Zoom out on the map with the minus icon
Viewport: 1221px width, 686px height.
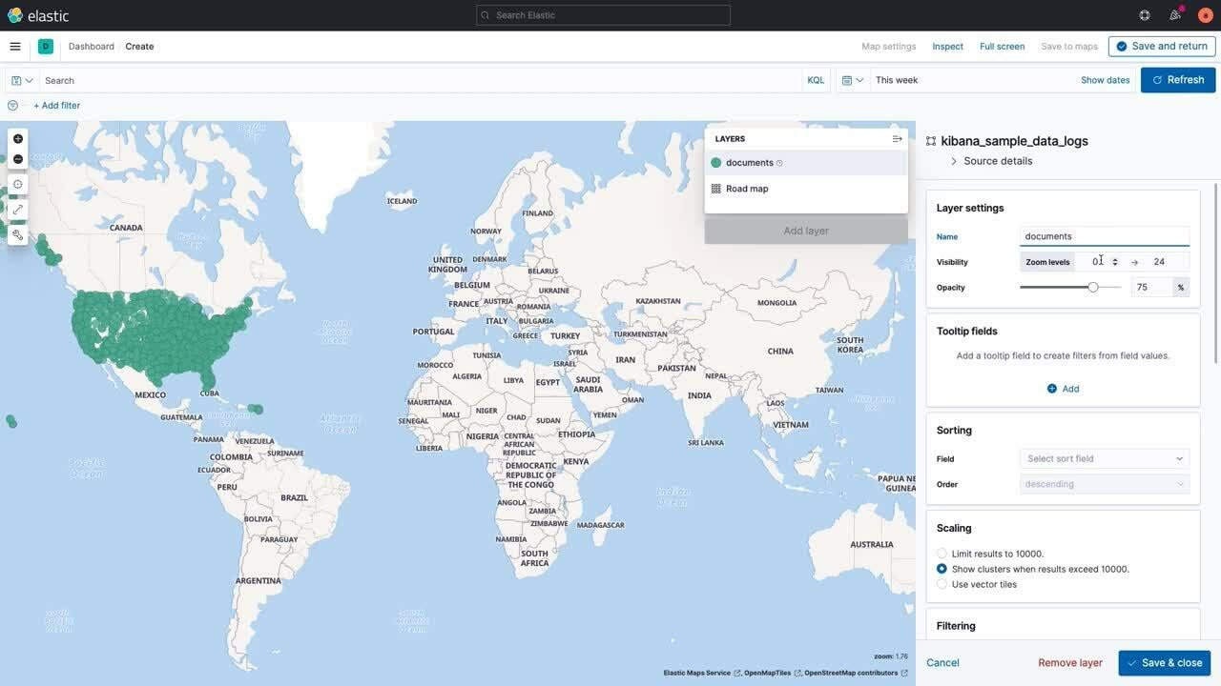(14, 157)
